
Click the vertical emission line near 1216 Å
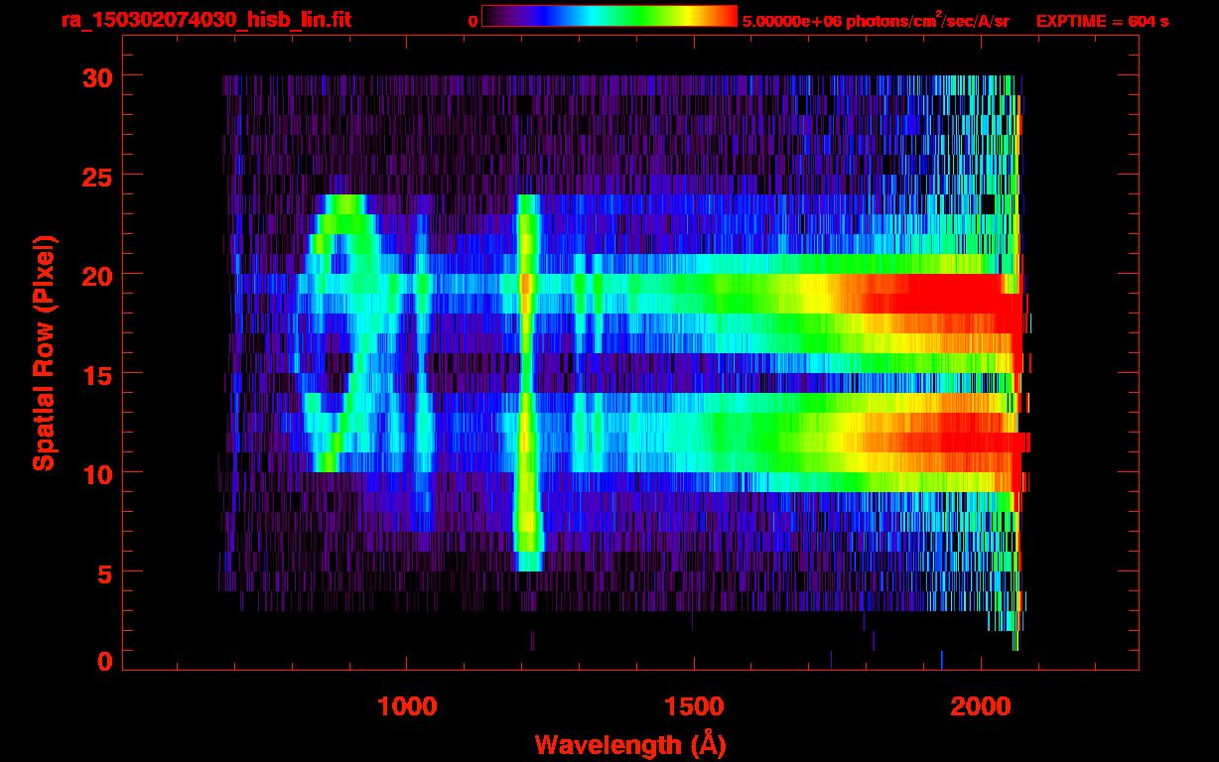pos(527,383)
